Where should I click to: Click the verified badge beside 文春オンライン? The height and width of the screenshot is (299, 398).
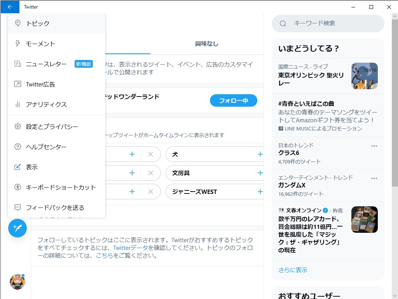tap(325, 209)
